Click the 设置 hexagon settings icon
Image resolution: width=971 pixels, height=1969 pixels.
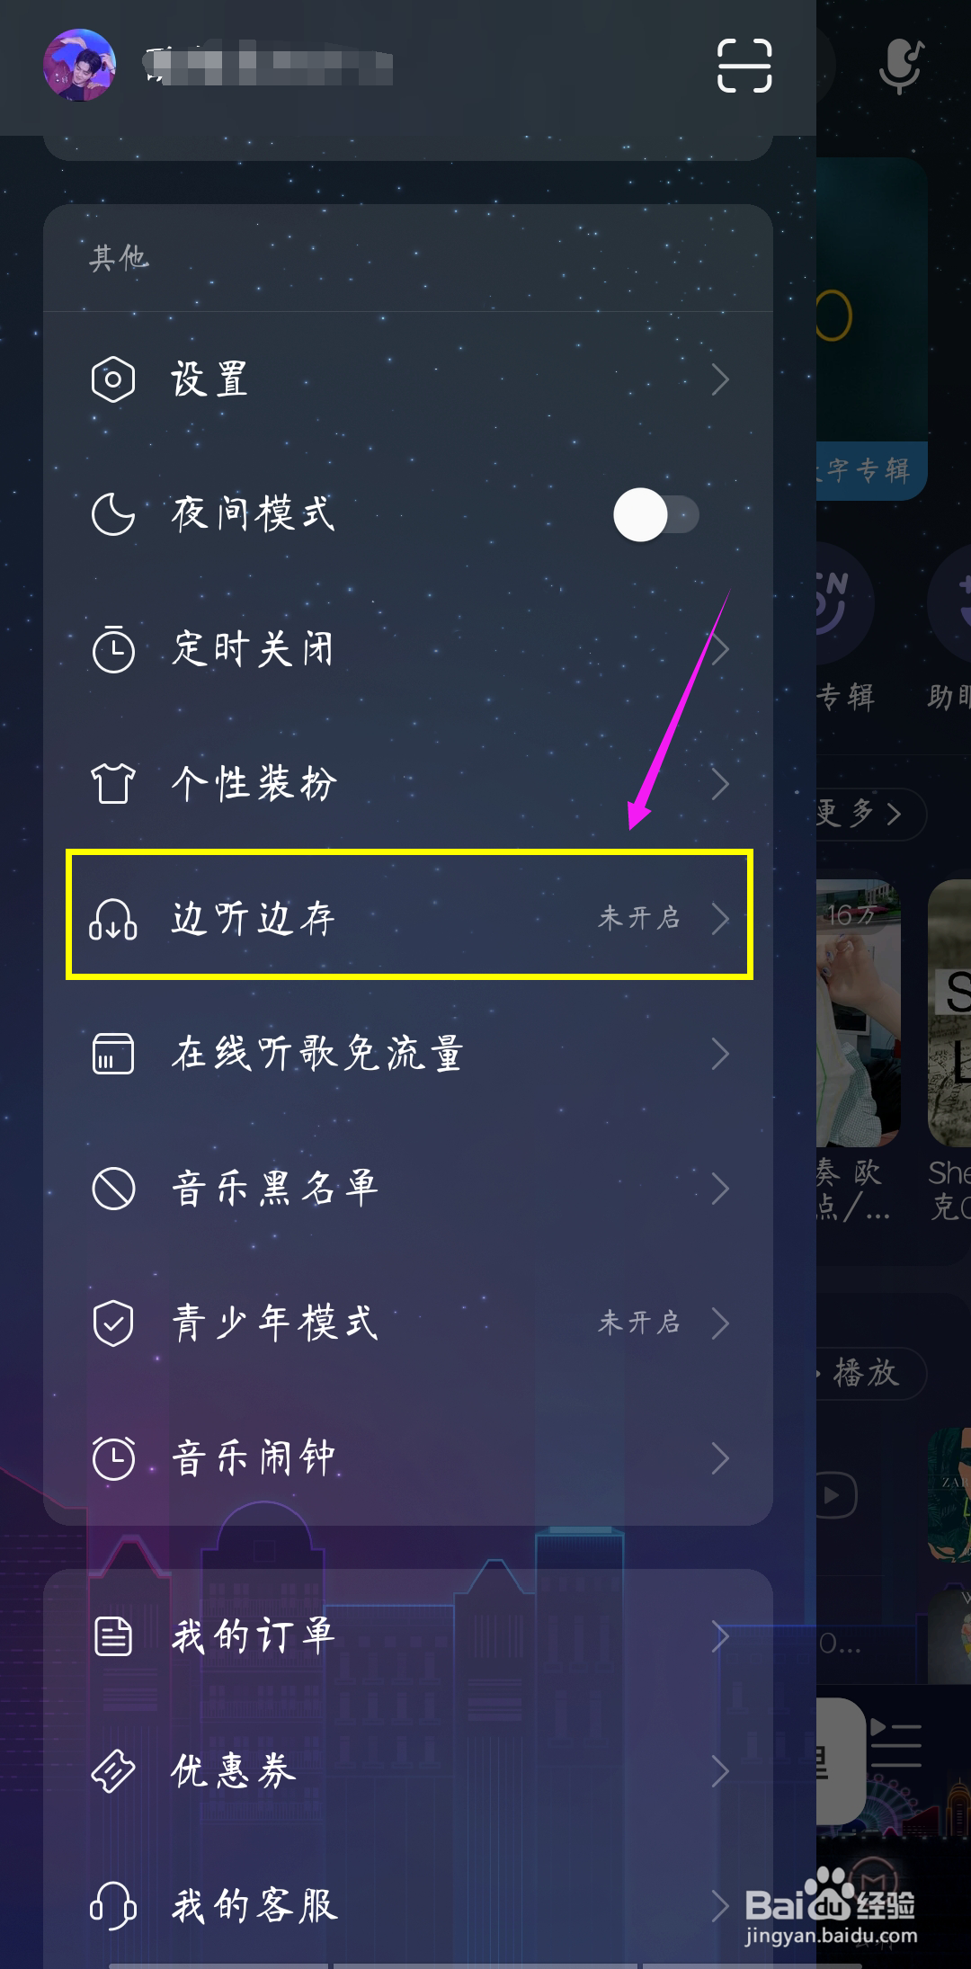113,379
